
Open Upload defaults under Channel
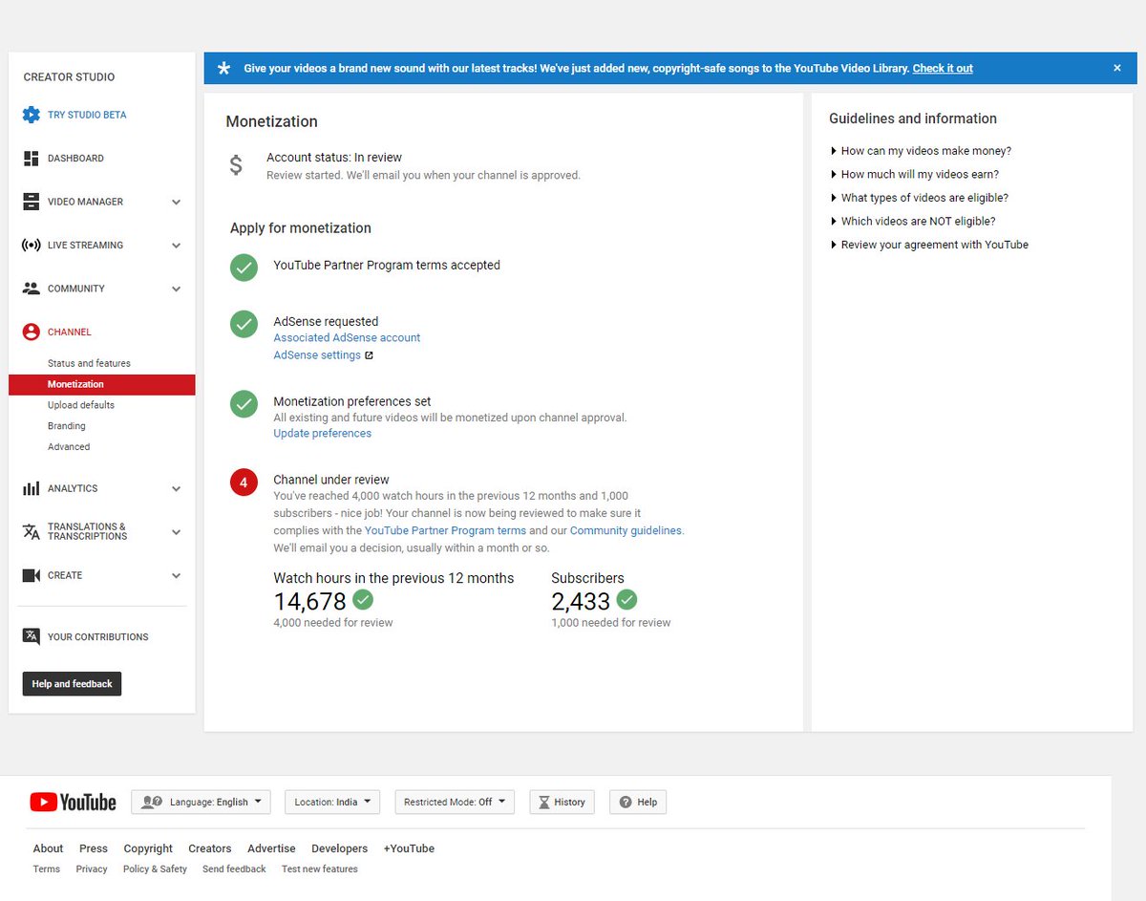tap(81, 405)
